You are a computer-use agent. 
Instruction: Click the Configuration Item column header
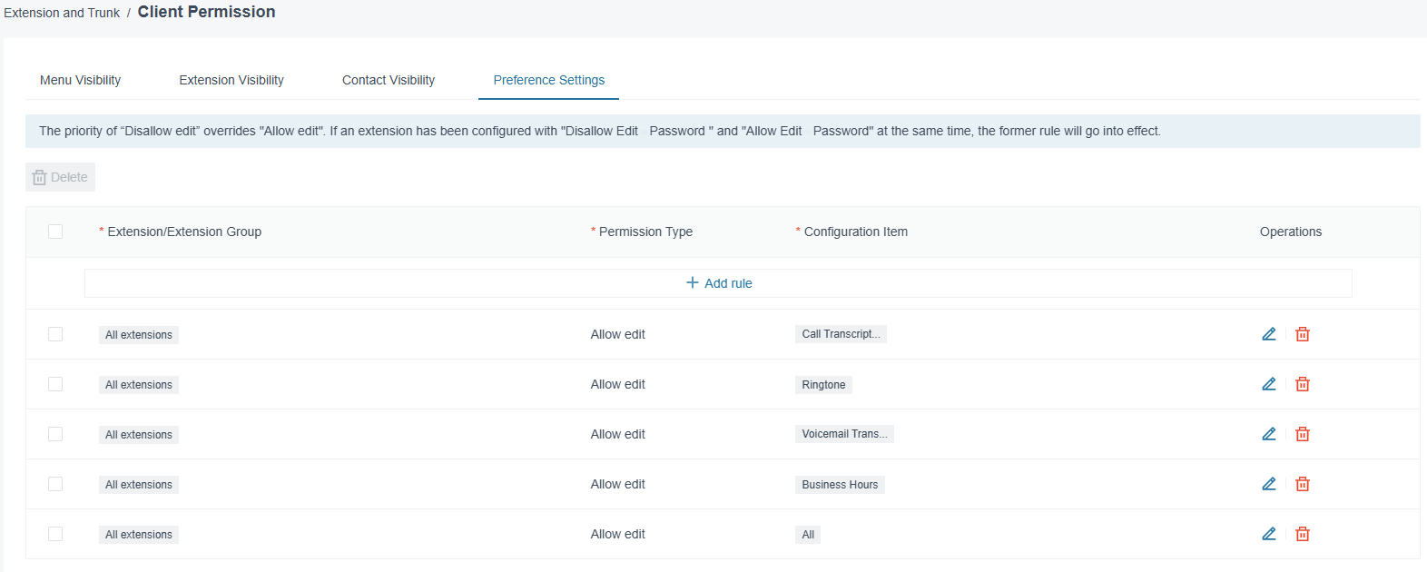point(856,232)
